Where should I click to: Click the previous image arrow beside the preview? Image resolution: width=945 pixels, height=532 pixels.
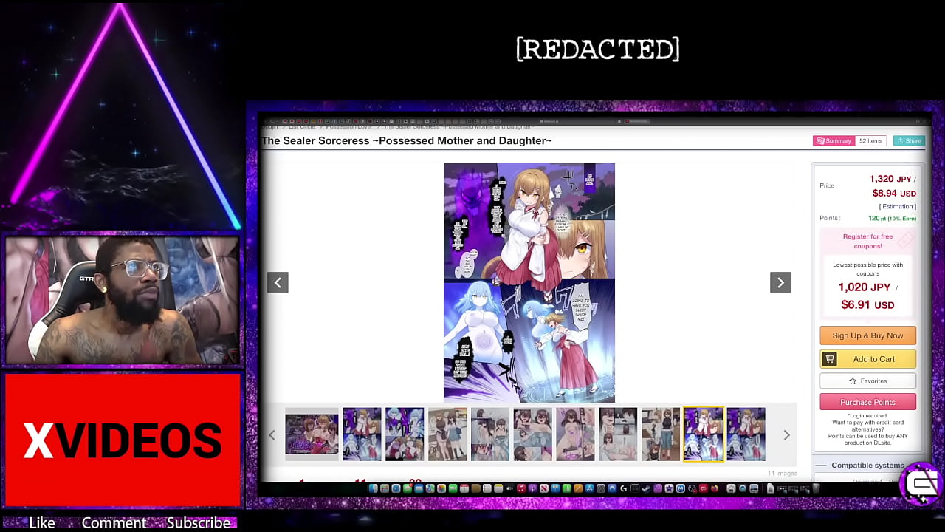pyautogui.click(x=278, y=282)
